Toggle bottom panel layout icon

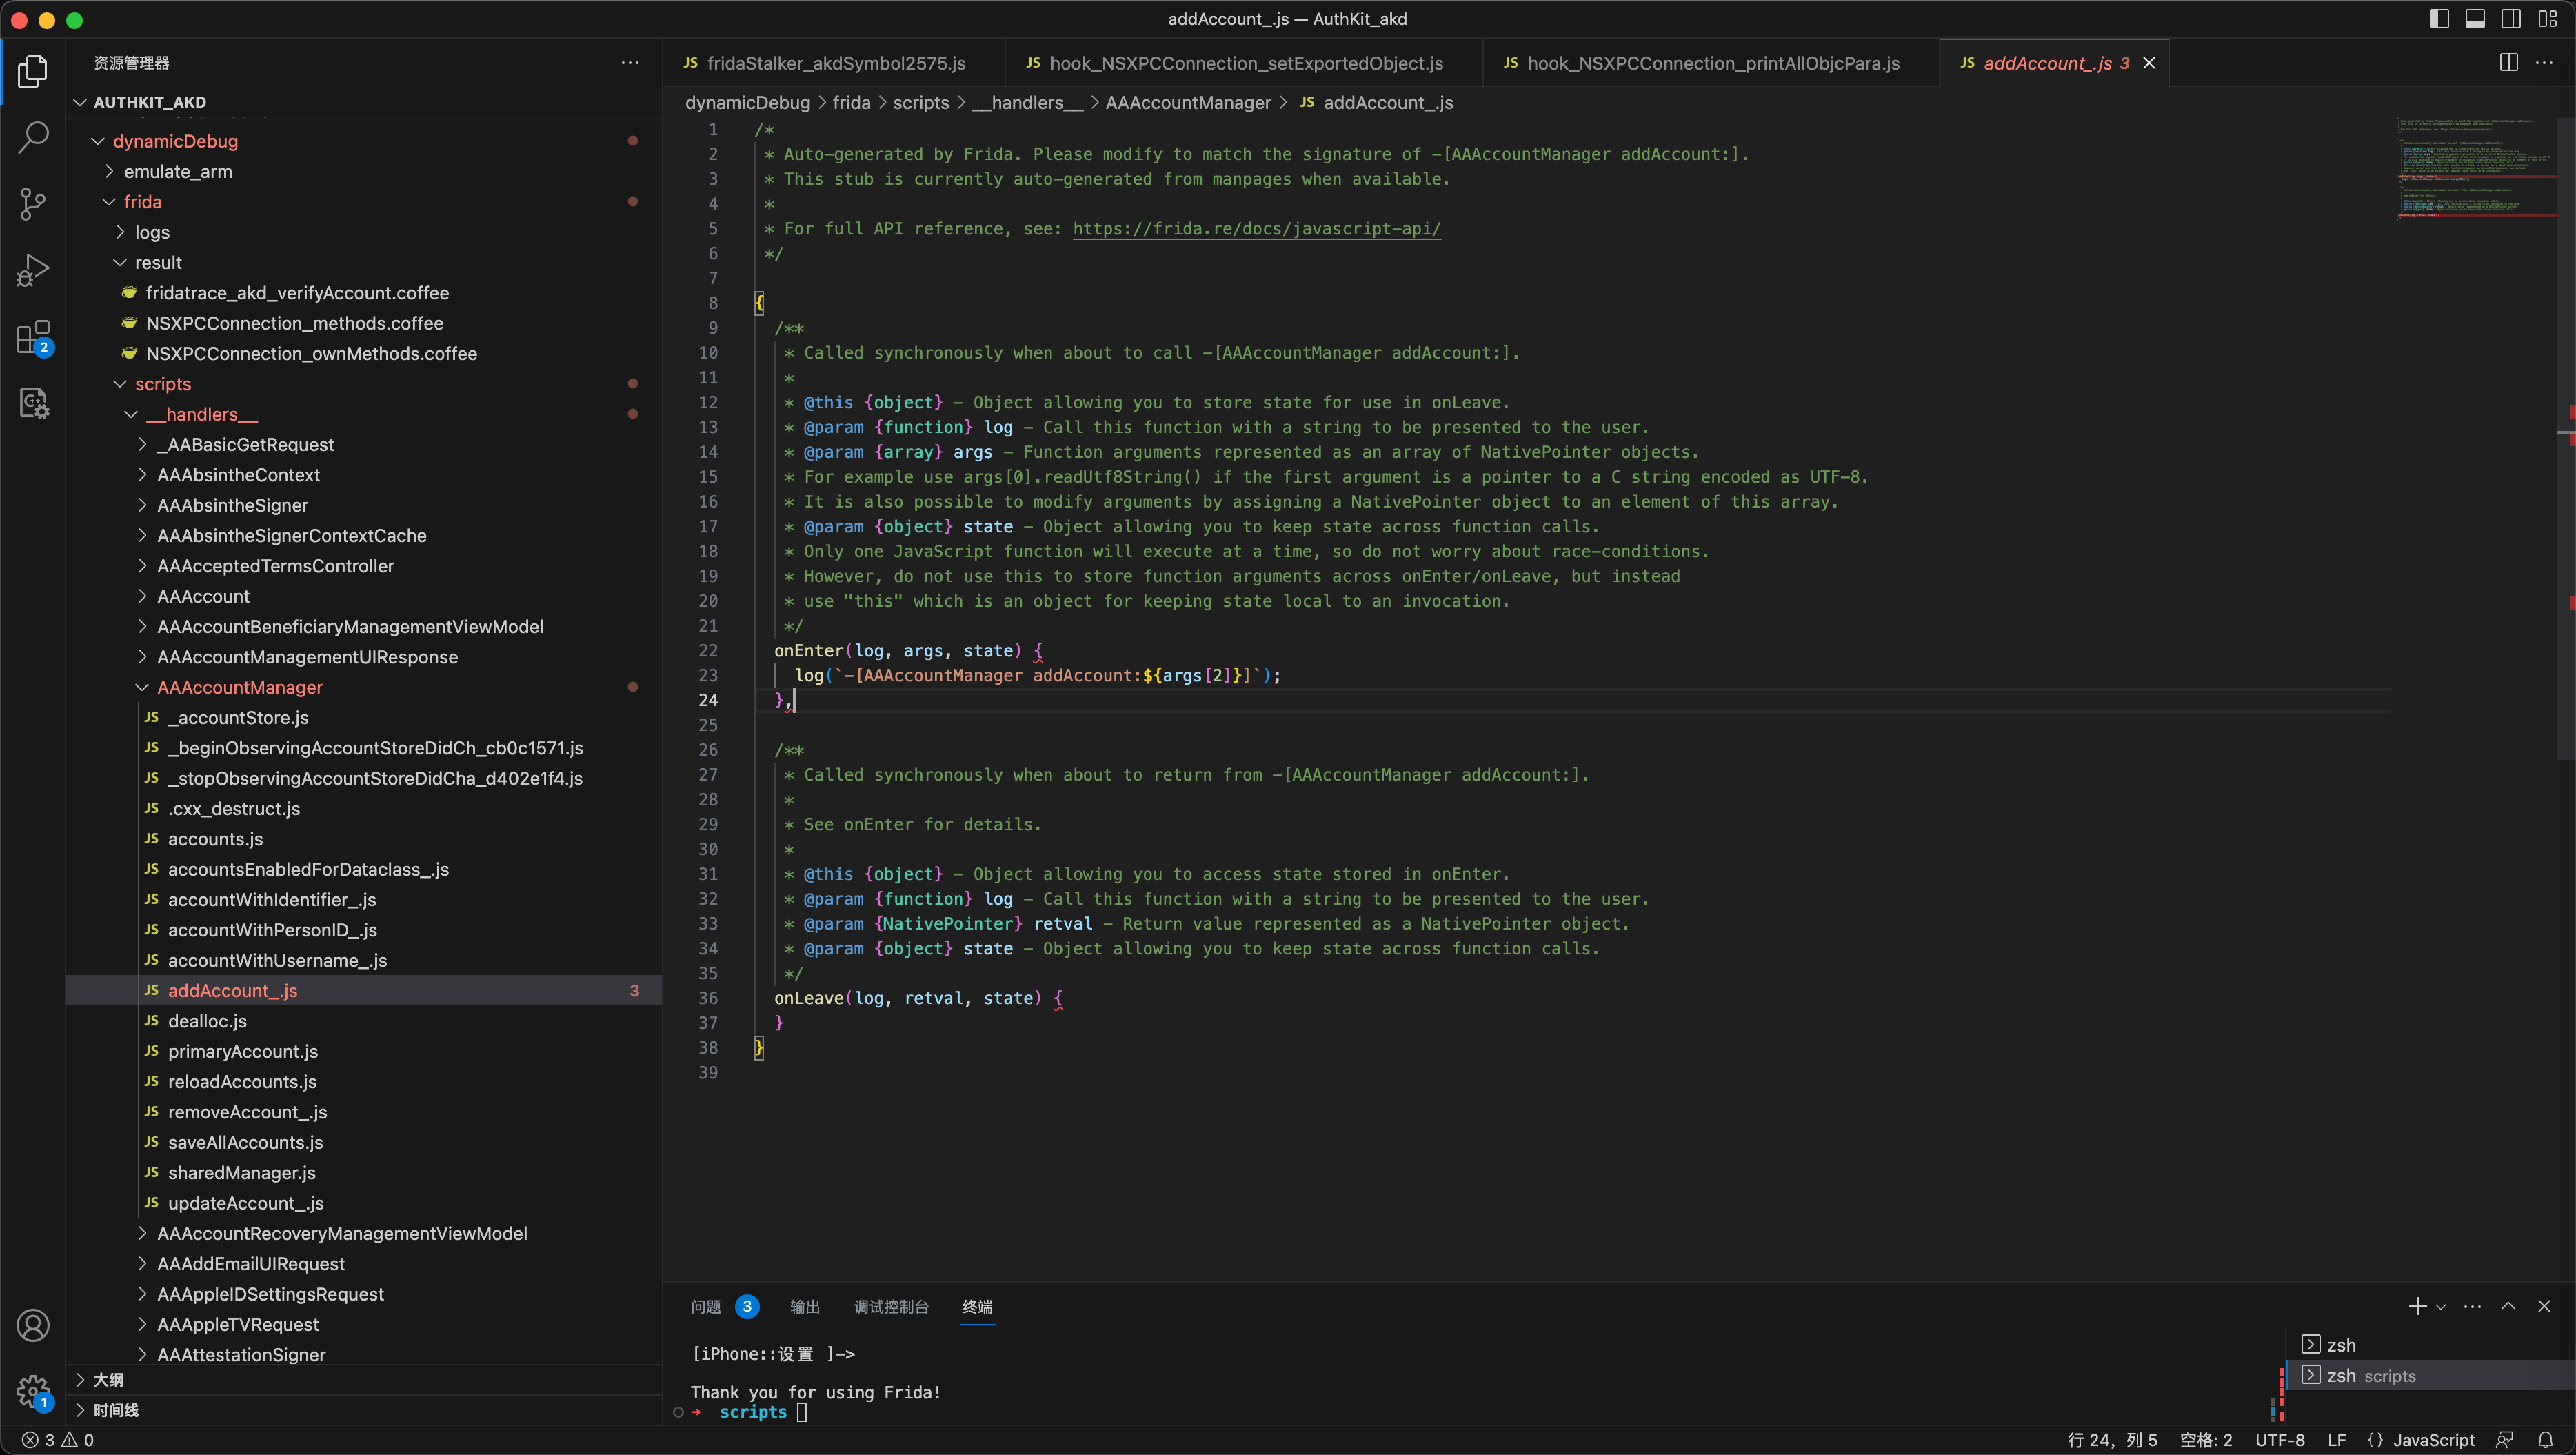2475,19
